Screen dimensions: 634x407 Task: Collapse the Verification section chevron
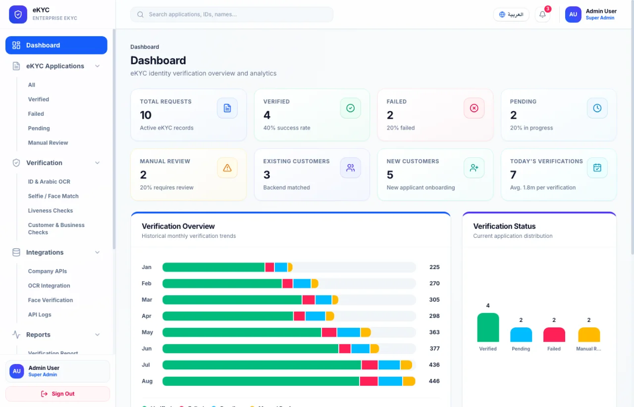[97, 163]
